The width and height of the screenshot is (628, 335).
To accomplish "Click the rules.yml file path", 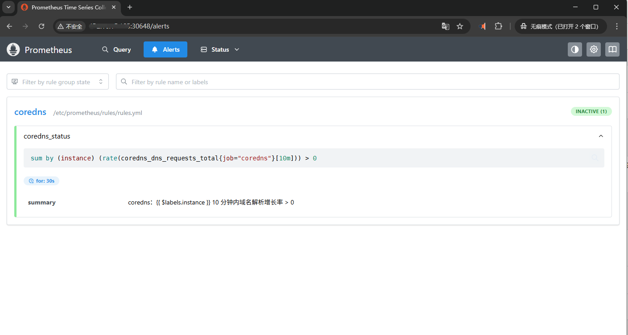I will tap(98, 113).
